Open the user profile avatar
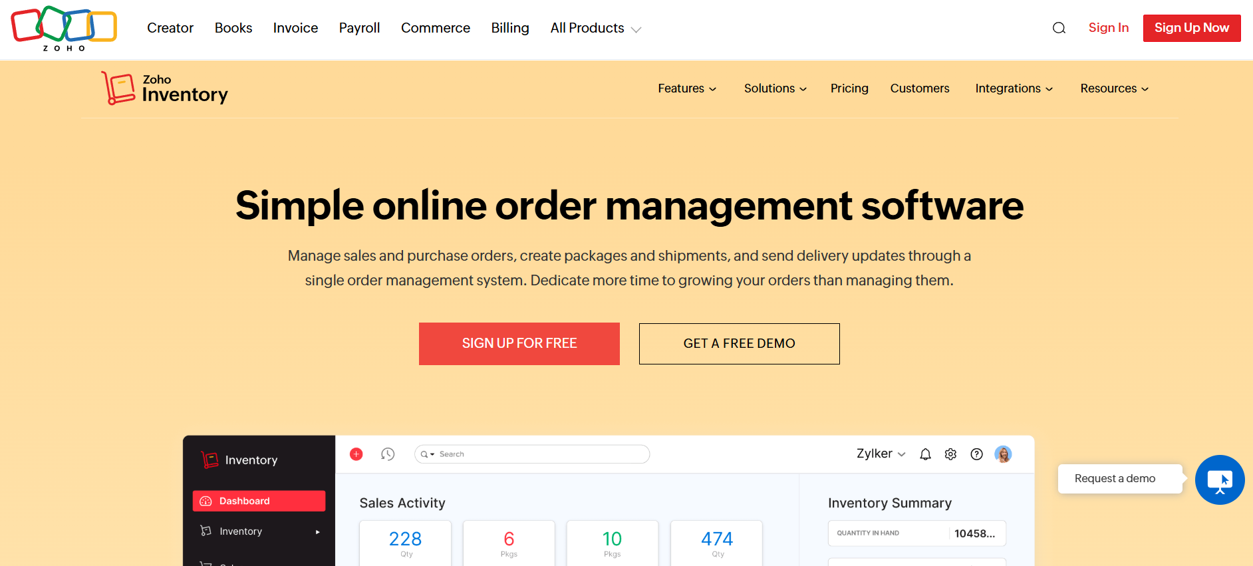 pyautogui.click(x=1003, y=454)
